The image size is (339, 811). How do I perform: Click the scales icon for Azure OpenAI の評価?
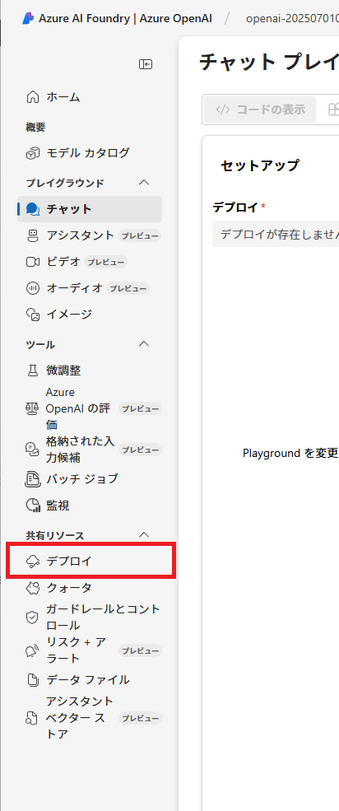click(33, 408)
